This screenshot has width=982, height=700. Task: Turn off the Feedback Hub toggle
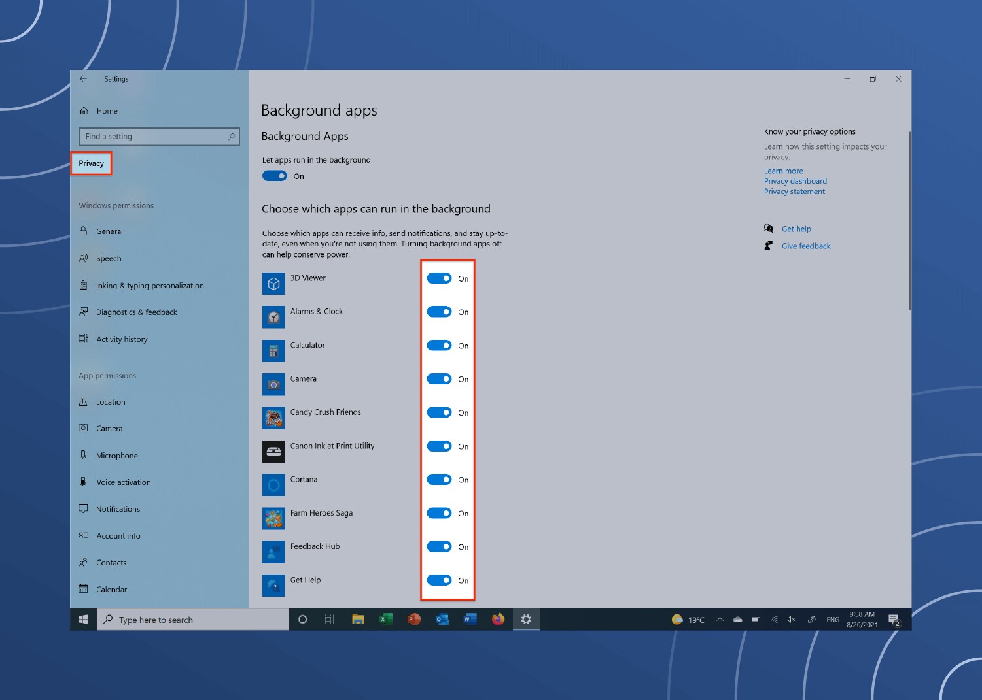[439, 546]
